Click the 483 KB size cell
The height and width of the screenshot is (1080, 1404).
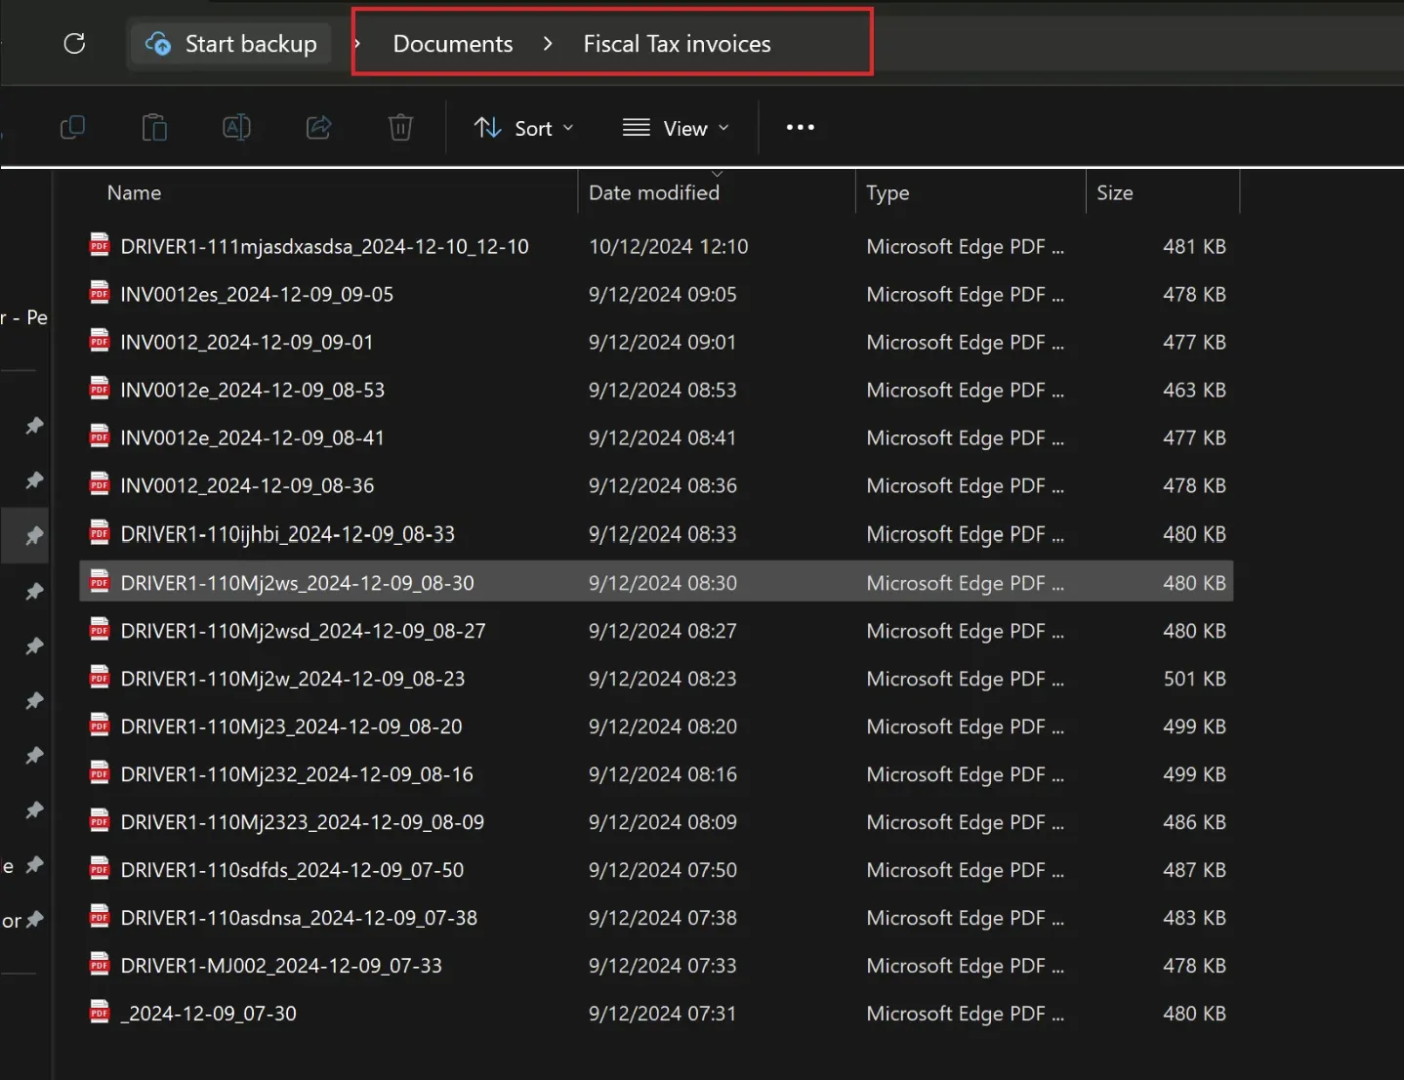point(1194,918)
